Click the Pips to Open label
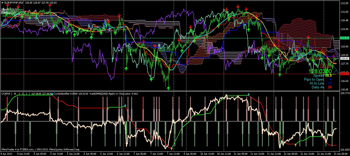 pyautogui.click(x=314, y=80)
